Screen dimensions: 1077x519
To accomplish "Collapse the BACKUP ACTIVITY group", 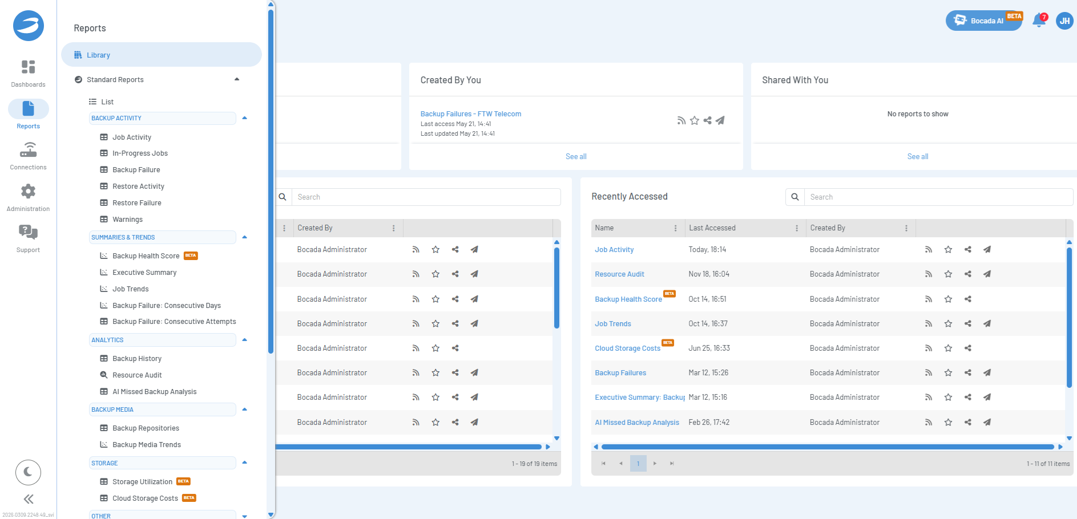I will [x=244, y=118].
